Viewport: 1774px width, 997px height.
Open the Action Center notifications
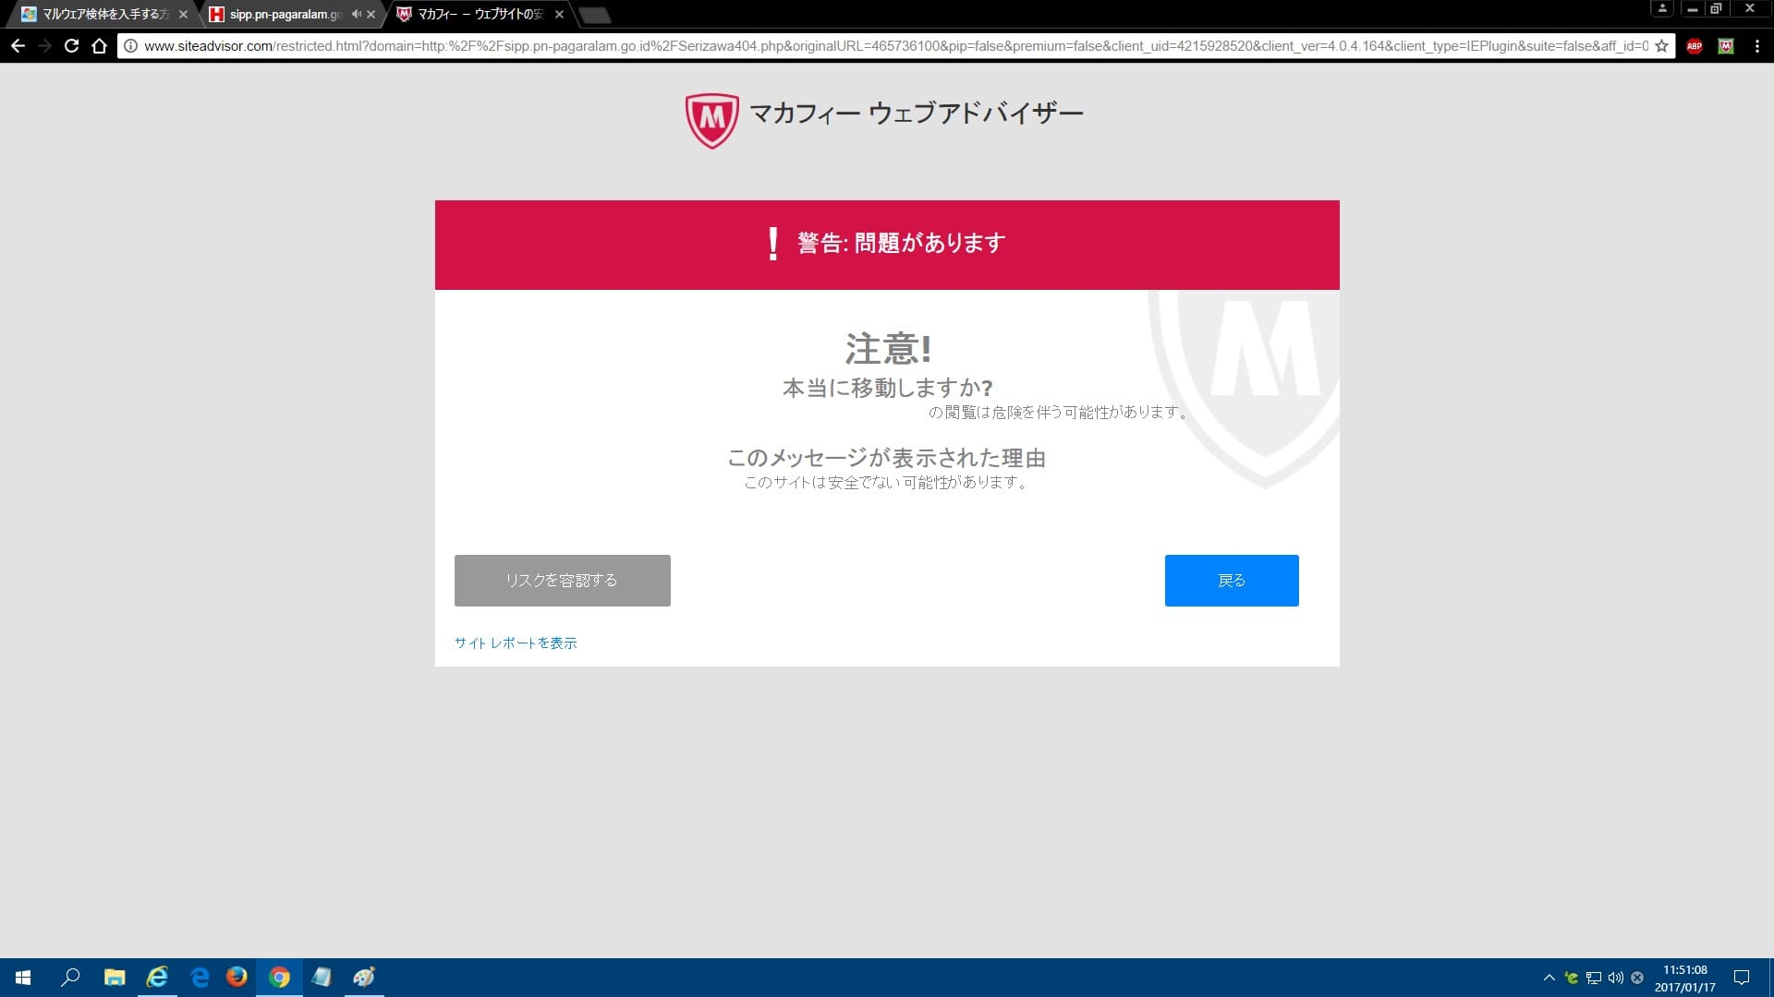click(1742, 978)
